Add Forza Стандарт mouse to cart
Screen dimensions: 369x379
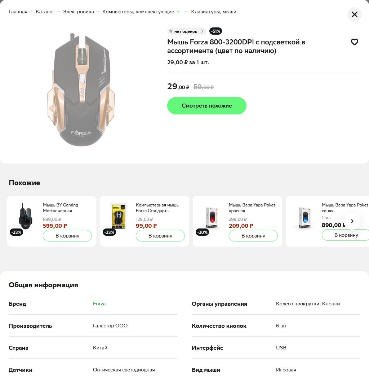pyautogui.click(x=160, y=236)
